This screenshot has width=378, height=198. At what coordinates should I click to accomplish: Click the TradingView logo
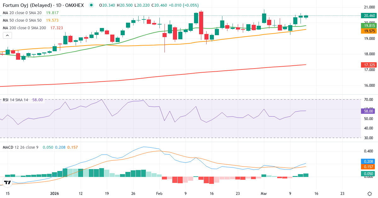[7, 182]
